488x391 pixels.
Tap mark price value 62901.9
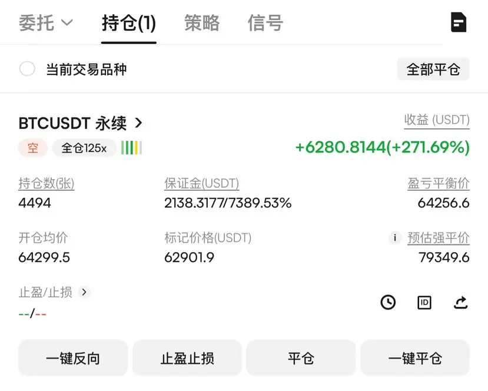click(x=189, y=257)
